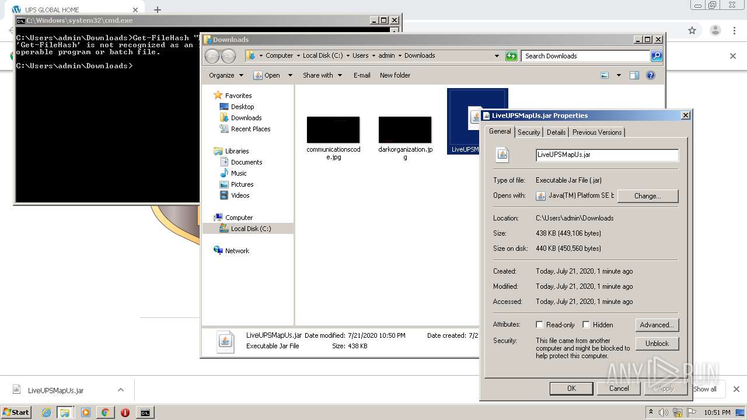The height and width of the screenshot is (420, 747).
Task: Select the General tab
Action: pyautogui.click(x=500, y=131)
